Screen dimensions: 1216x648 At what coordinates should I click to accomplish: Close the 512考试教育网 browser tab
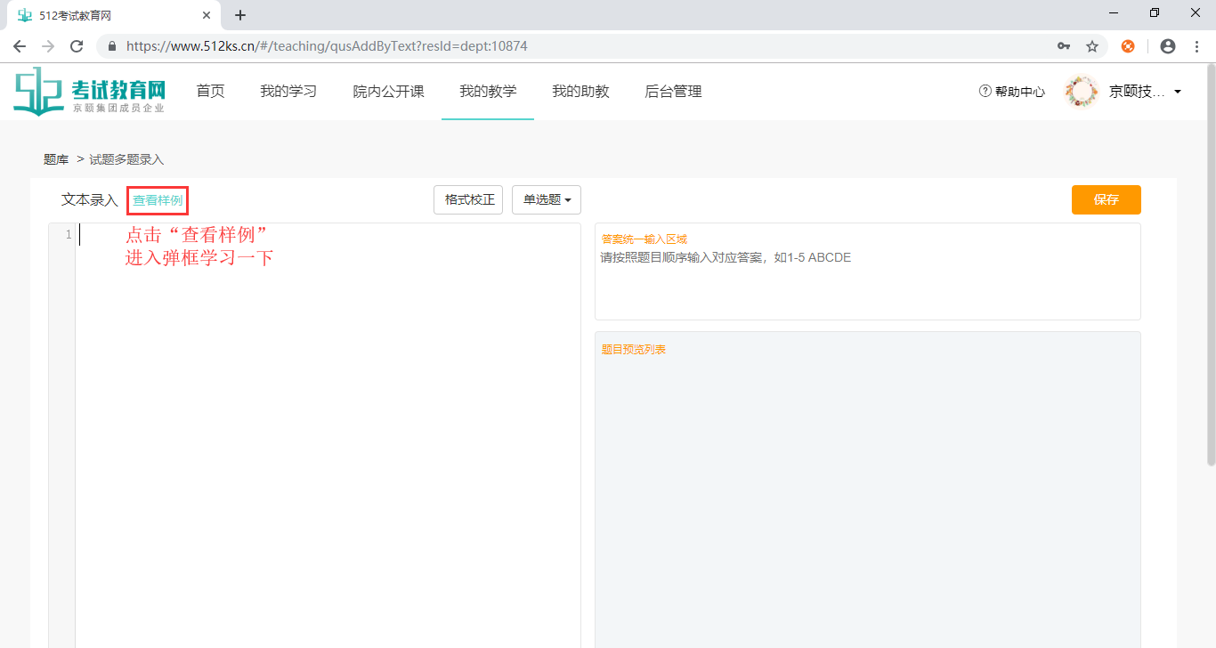coord(207,15)
